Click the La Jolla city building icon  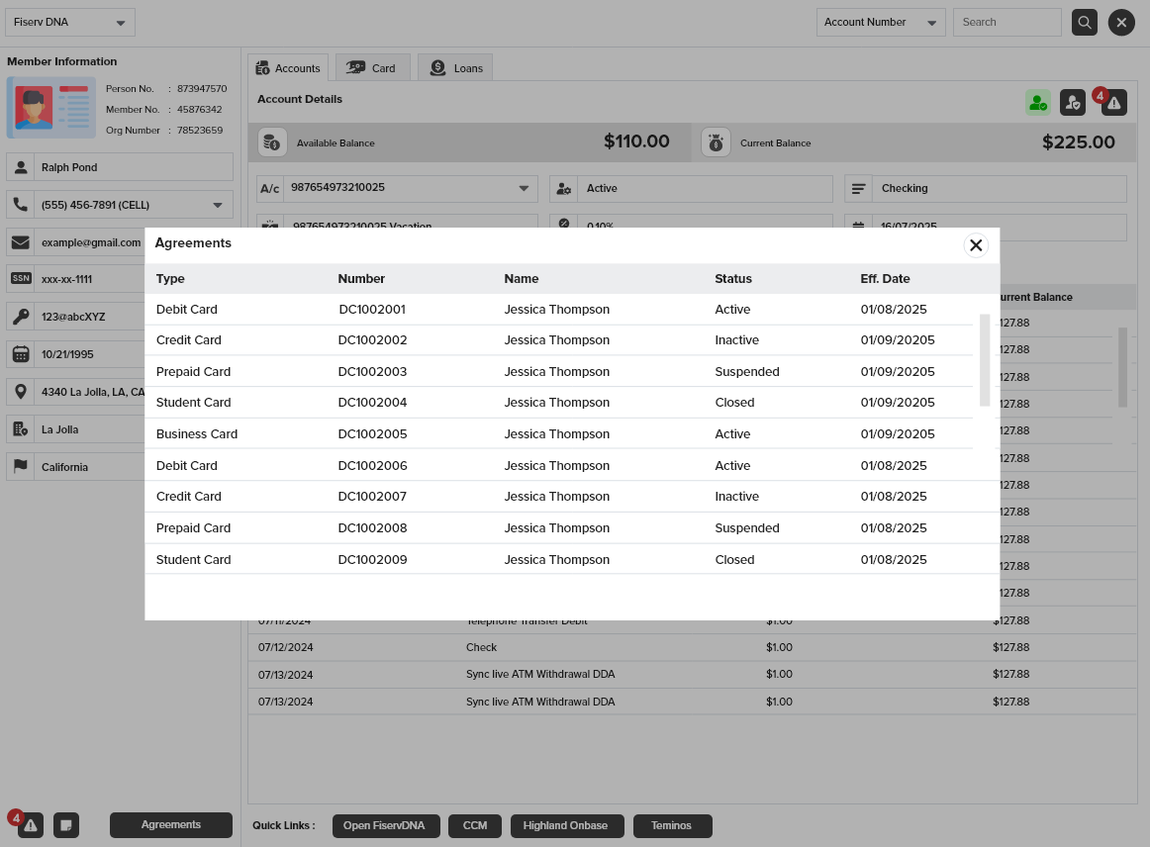21,429
